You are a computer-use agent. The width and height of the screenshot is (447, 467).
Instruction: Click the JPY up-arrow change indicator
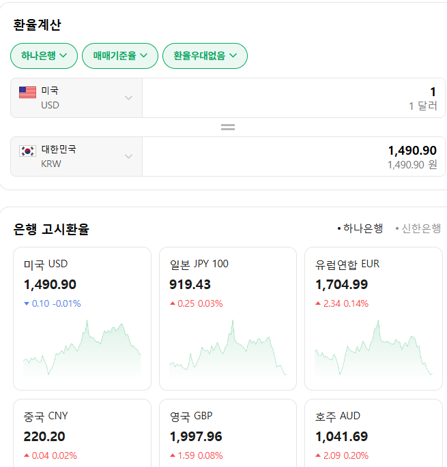click(x=173, y=303)
